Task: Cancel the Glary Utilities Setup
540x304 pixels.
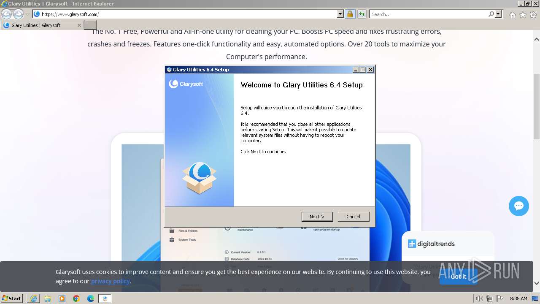Action: click(354, 217)
